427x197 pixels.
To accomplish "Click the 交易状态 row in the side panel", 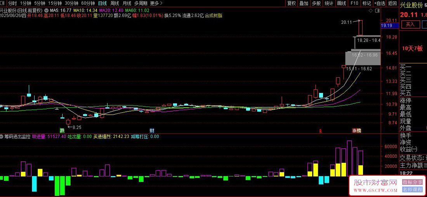I will coord(413,157).
